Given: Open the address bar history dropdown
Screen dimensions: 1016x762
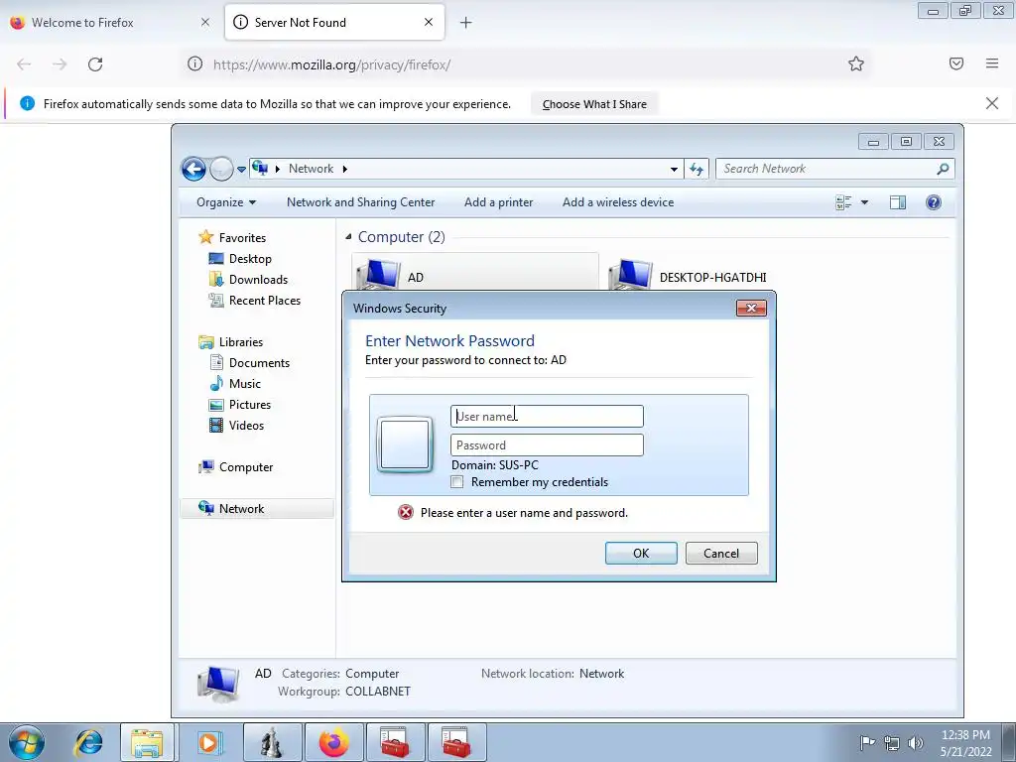Looking at the screenshot, I should click(674, 169).
